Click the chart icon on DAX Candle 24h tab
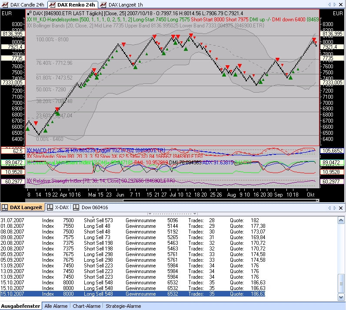Viewport: 346px width, 310px height. [x=5, y=5]
